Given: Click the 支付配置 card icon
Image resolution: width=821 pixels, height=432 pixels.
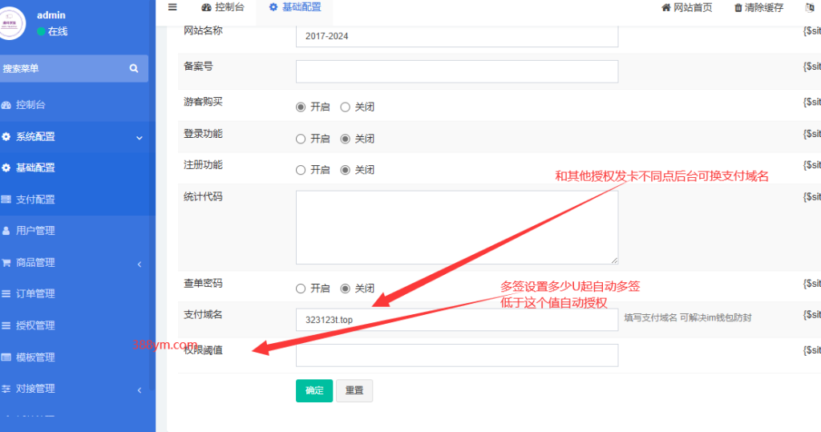Looking at the screenshot, I should 6,200.
